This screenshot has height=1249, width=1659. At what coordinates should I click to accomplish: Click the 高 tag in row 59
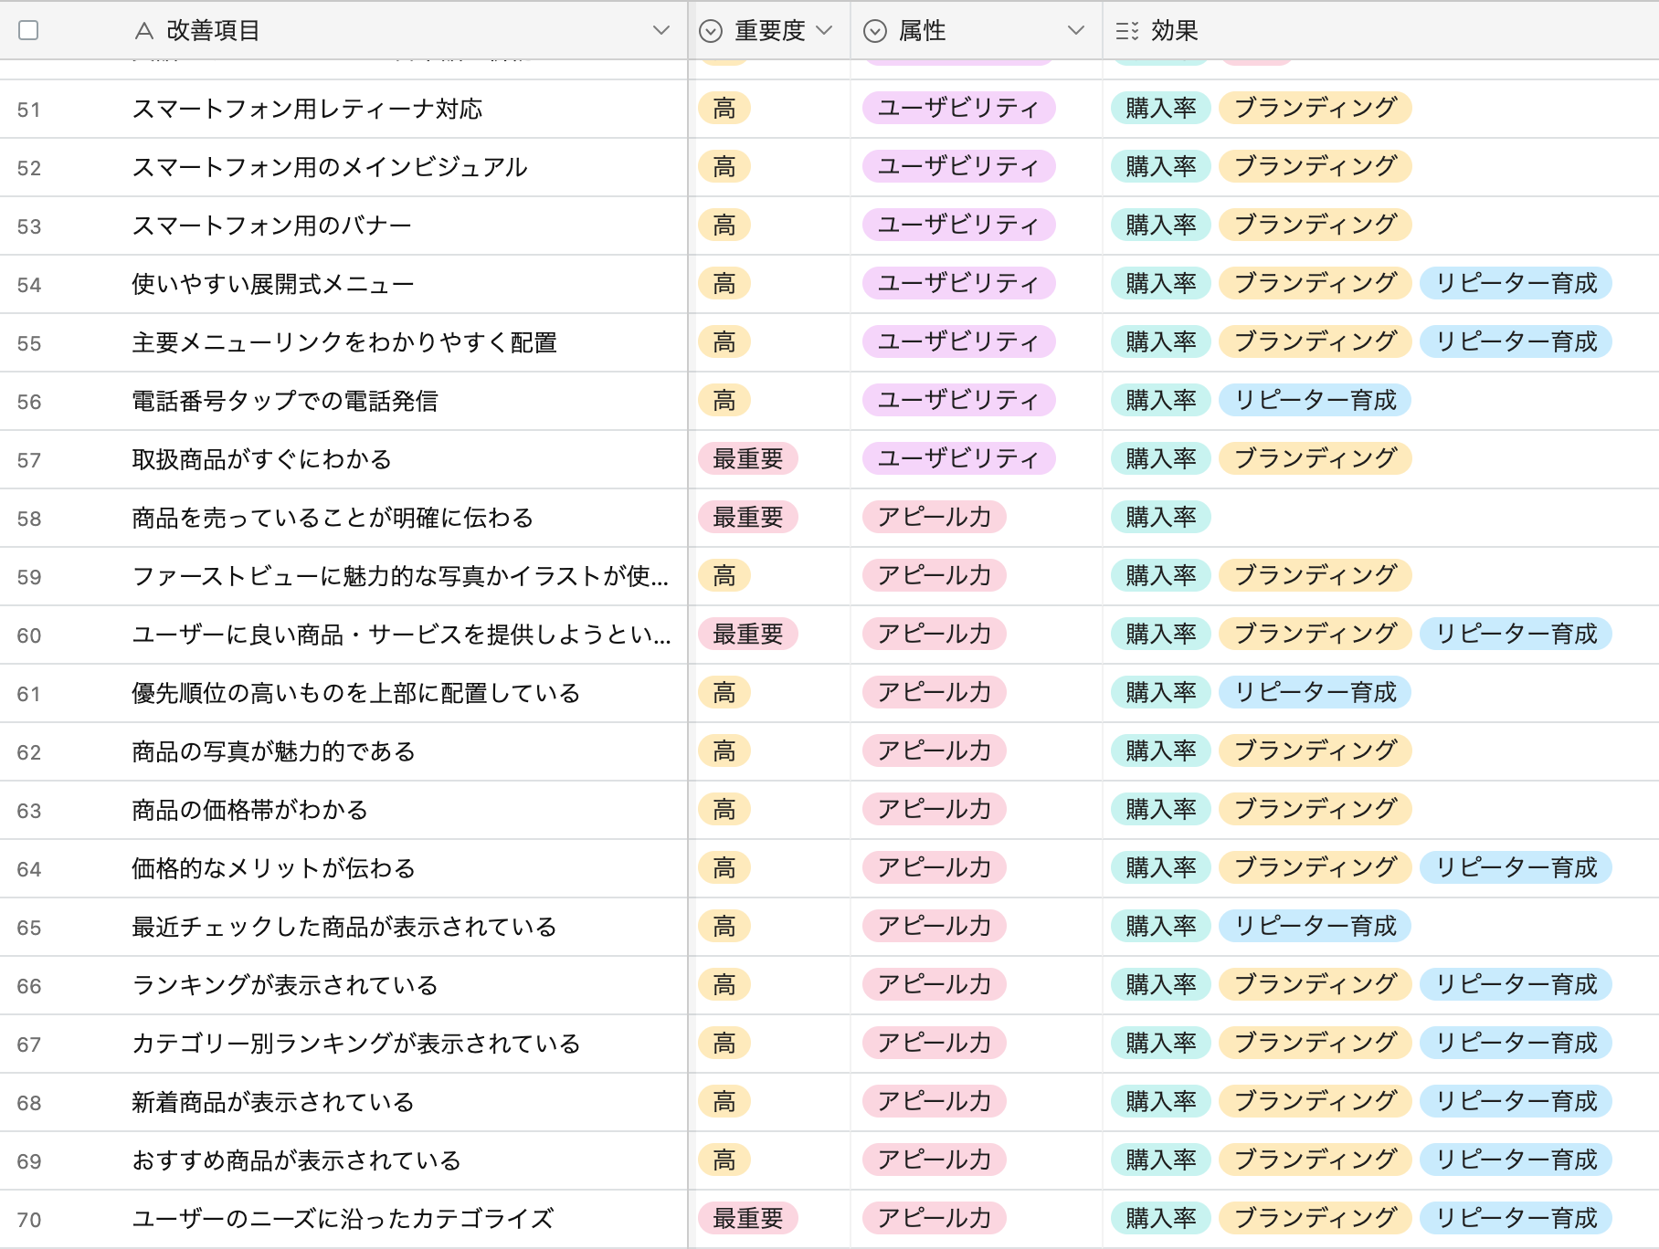724,575
